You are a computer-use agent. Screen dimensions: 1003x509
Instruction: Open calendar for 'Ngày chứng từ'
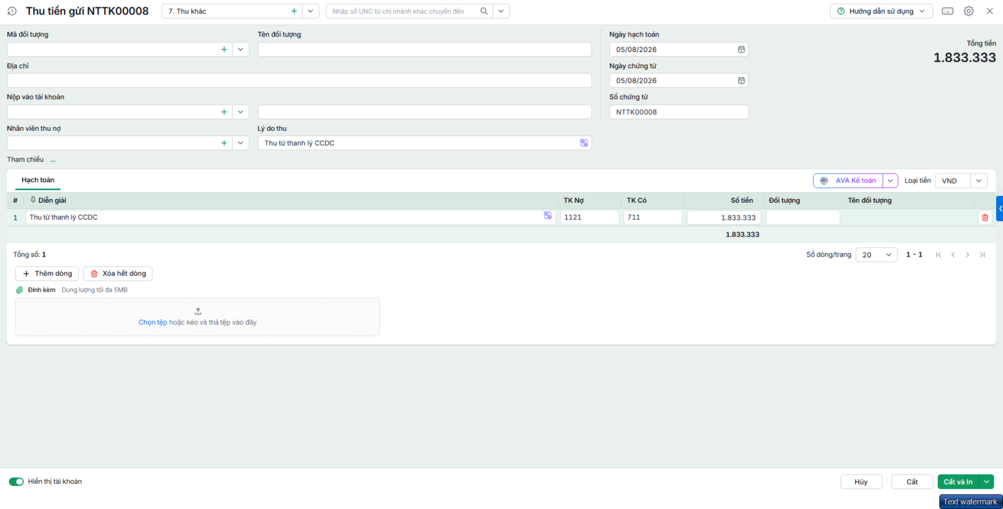741,81
